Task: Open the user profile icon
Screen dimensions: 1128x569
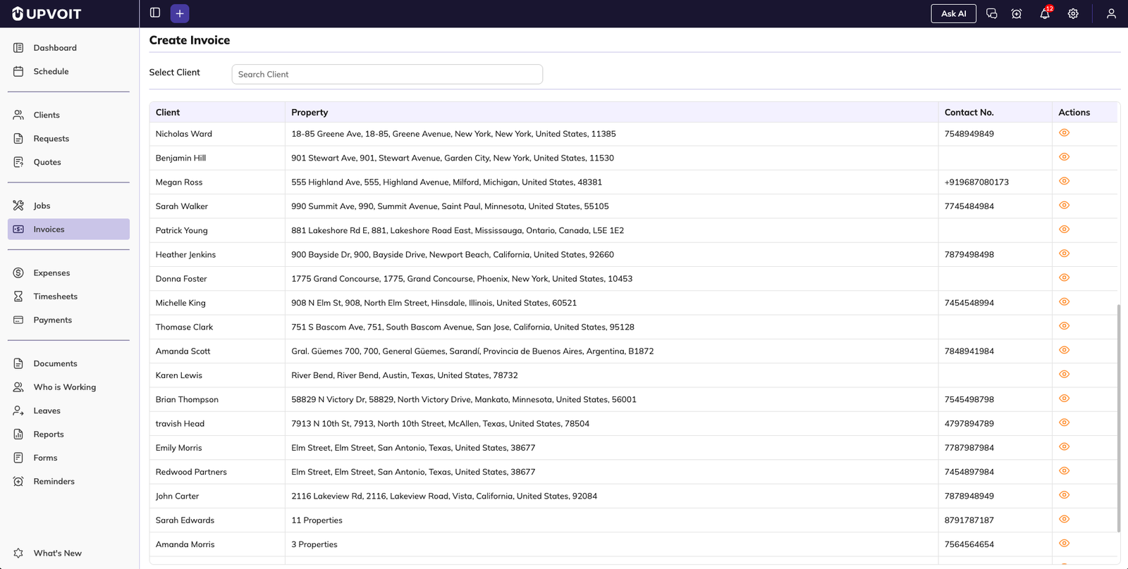Action: [1111, 13]
